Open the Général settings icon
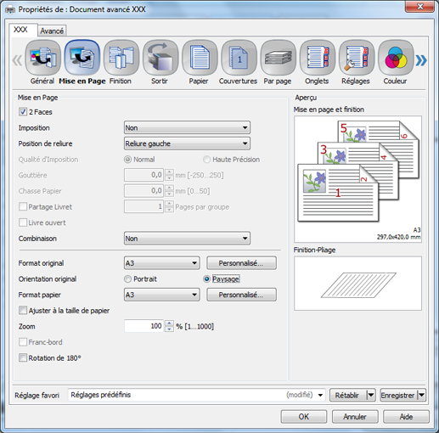Screen dimensions: 439x433 coord(42,58)
